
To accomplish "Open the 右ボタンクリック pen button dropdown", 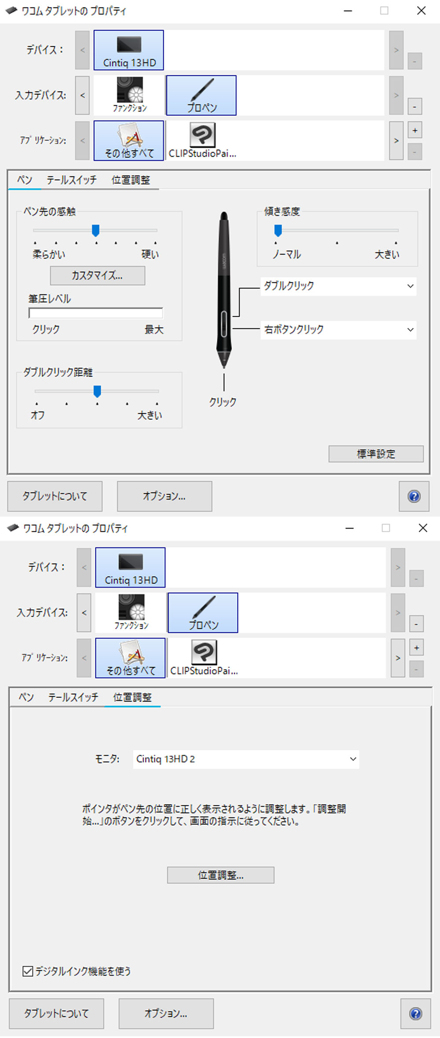I will [338, 330].
